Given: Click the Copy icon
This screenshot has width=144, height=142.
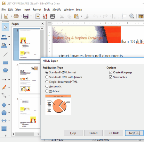Looking at the screenshot, I should [x=69, y=16].
